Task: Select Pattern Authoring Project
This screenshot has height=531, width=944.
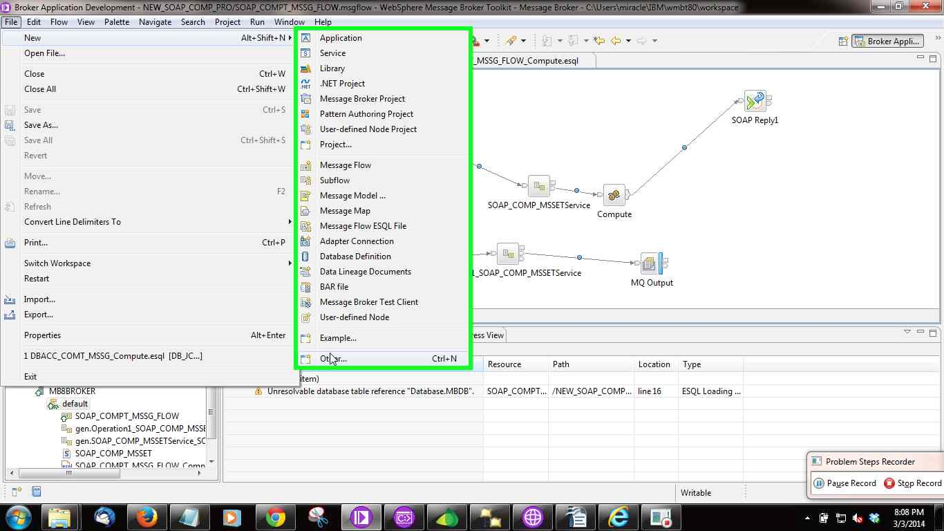Action: click(384, 114)
